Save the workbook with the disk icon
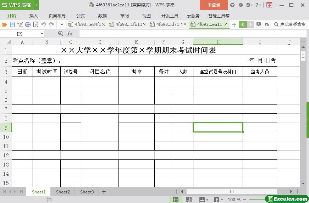Viewport: 309px width, 203px height. [12, 24]
